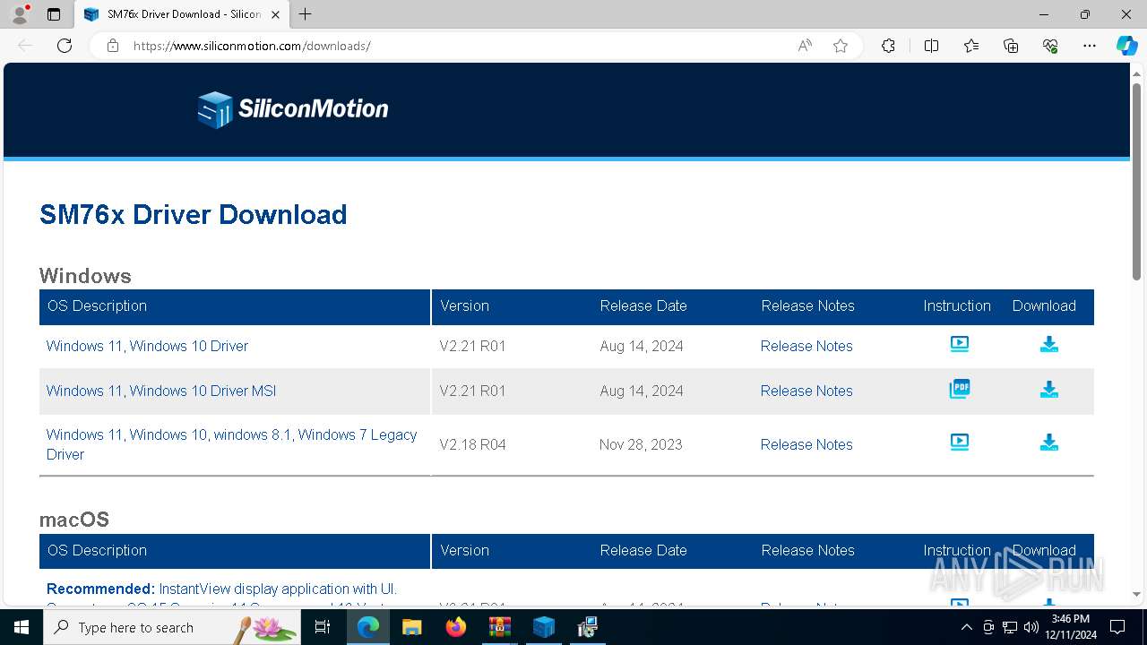Image resolution: width=1147 pixels, height=645 pixels.
Task: Open the Favorites panel
Action: coord(971,46)
